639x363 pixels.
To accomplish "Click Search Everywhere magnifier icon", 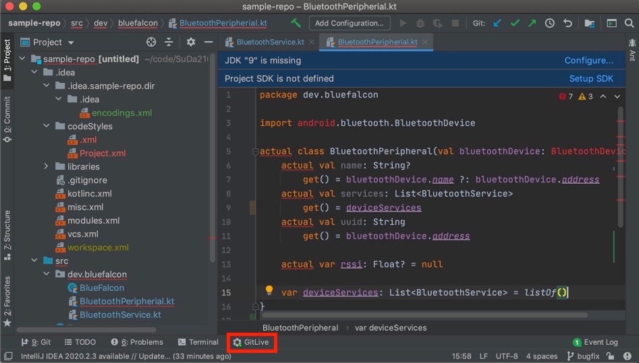I will coord(630,23).
